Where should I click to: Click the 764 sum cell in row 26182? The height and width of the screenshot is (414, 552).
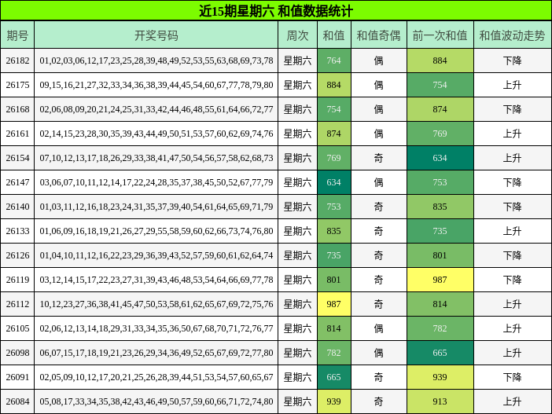click(333, 60)
